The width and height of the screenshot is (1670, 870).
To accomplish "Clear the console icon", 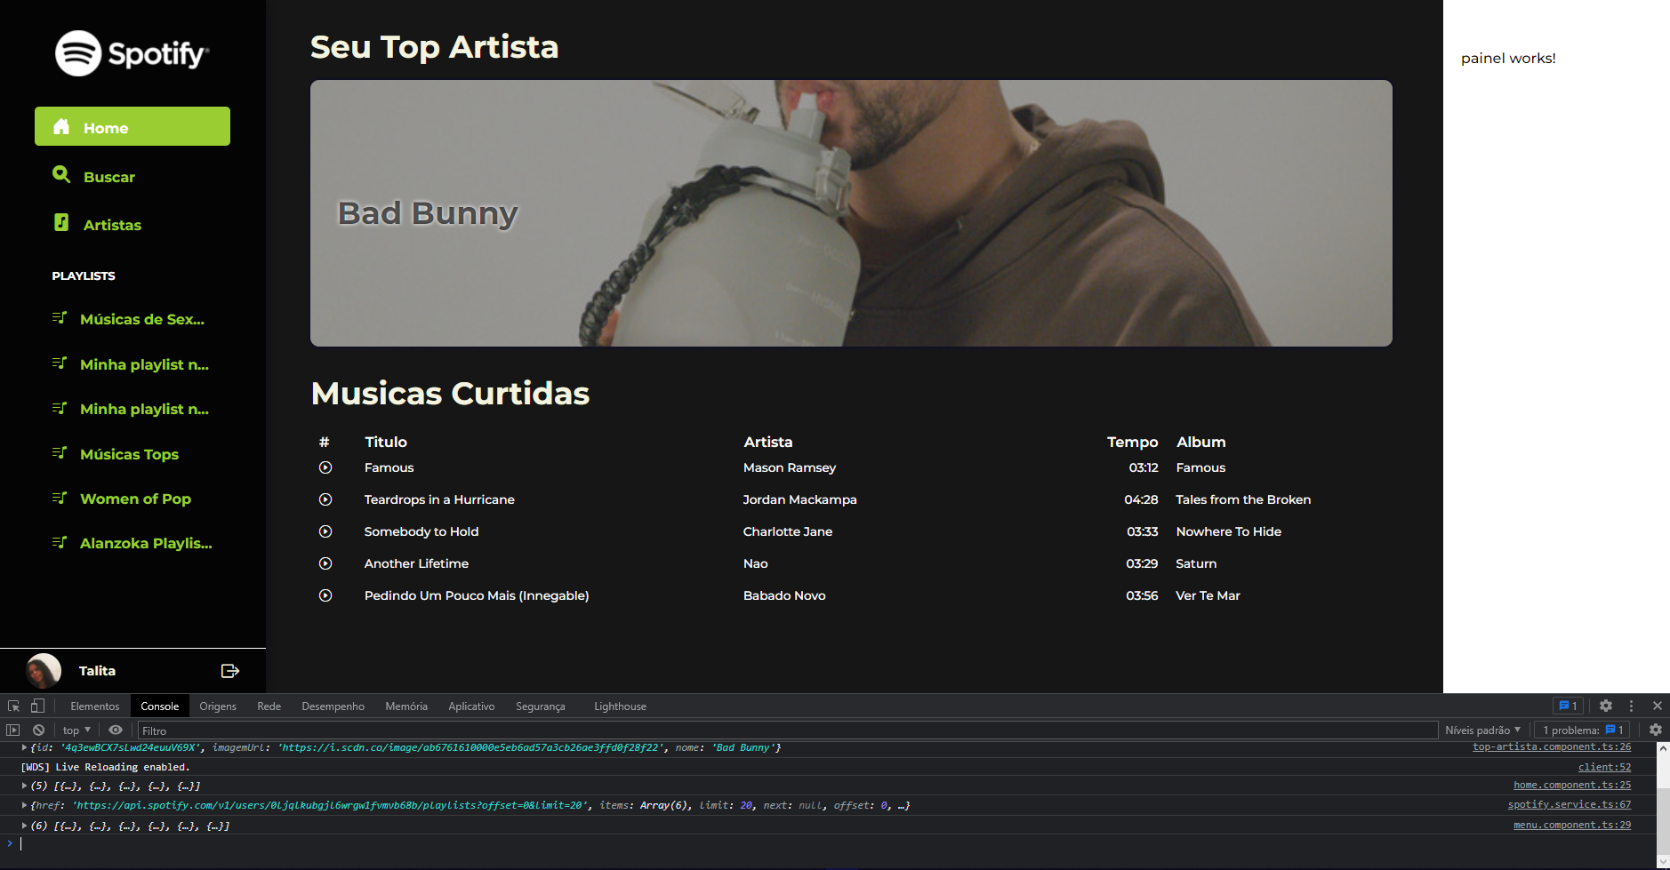I will tap(38, 730).
